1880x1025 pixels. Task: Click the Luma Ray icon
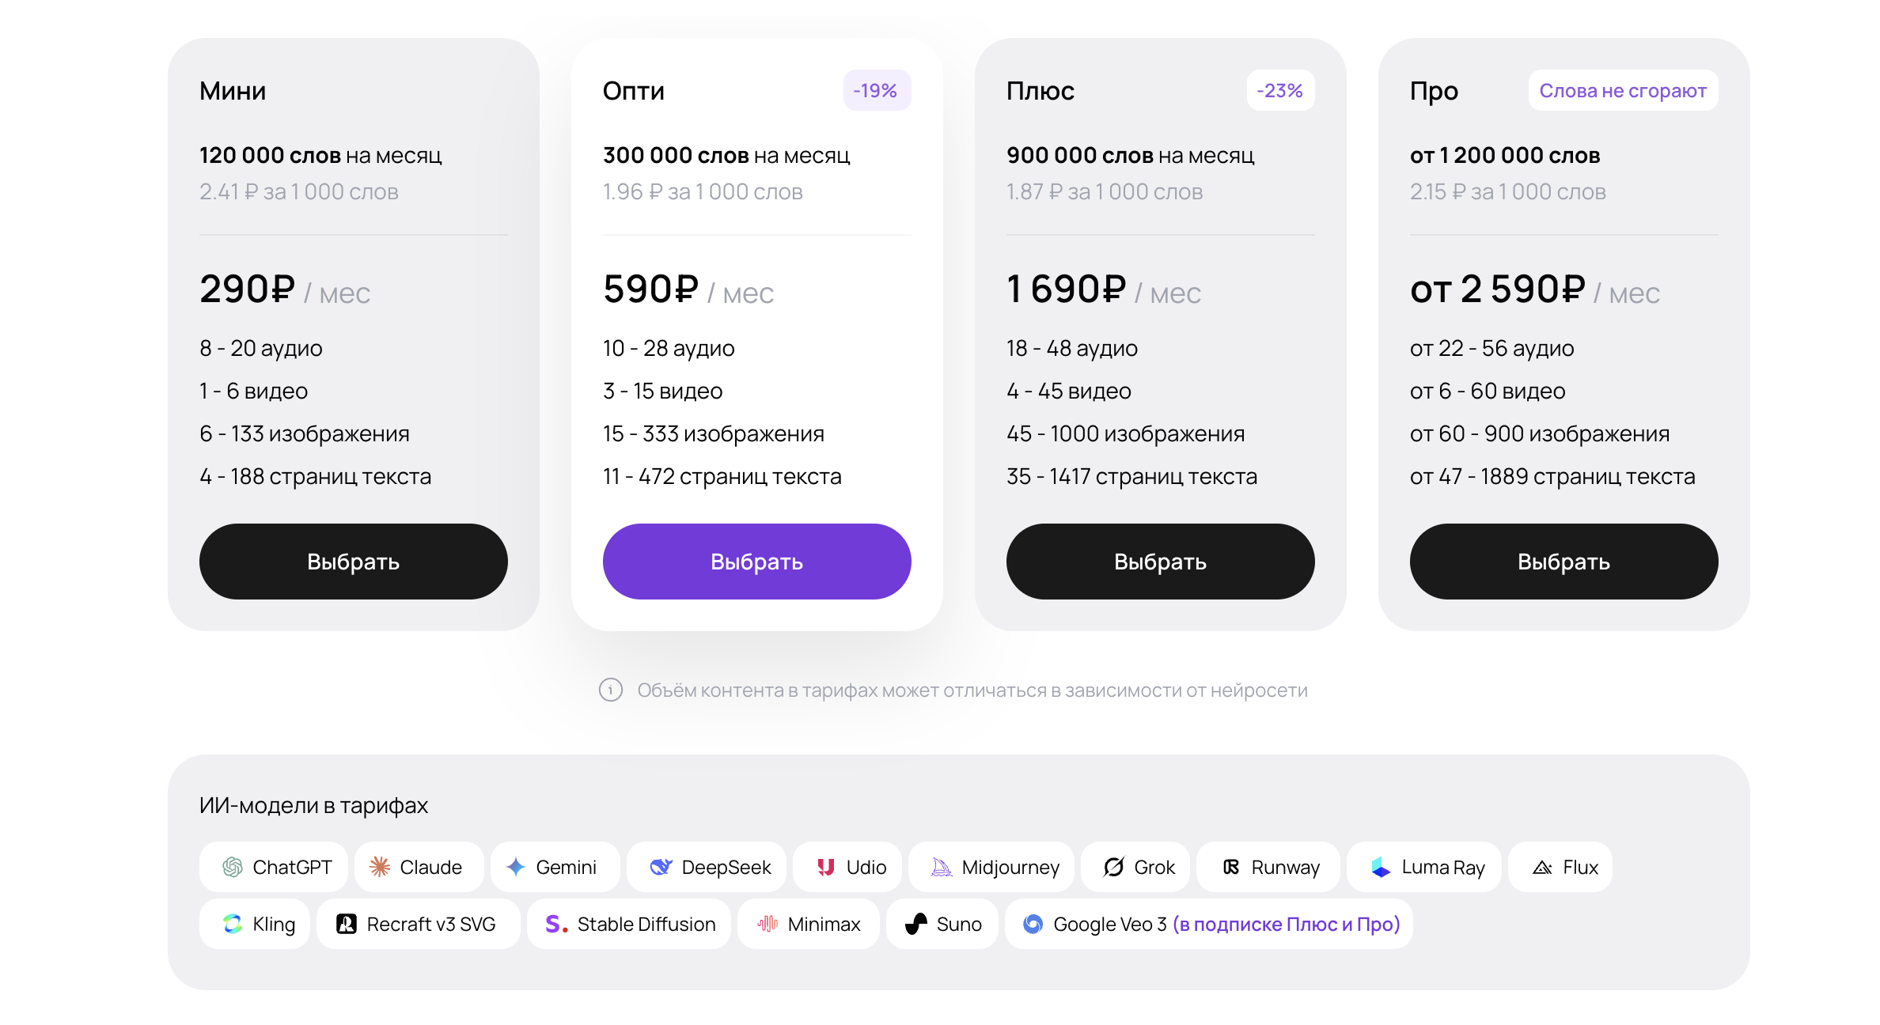point(1381,868)
